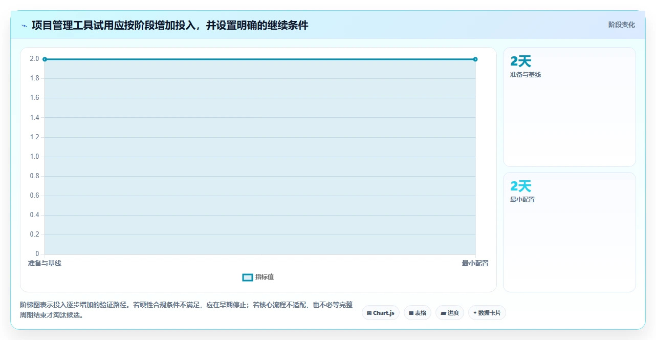Select the 进度 pill button

pyautogui.click(x=450, y=313)
